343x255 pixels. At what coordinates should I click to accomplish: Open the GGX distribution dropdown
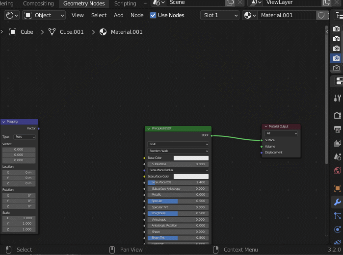pyautogui.click(x=178, y=144)
